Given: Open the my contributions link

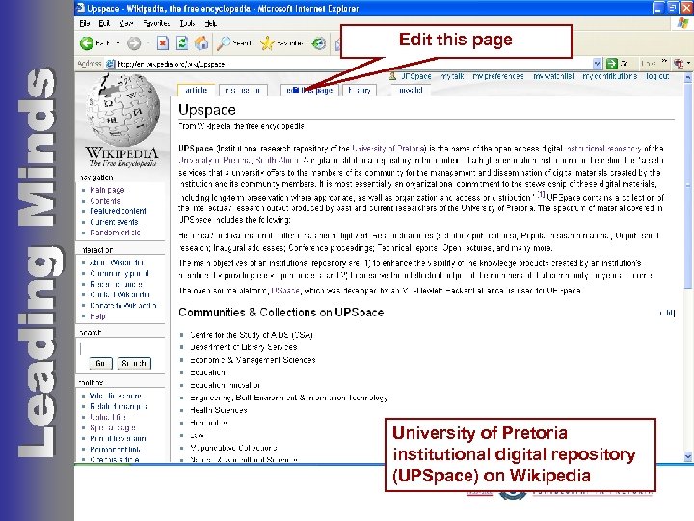Looking at the screenshot, I should tap(609, 76).
